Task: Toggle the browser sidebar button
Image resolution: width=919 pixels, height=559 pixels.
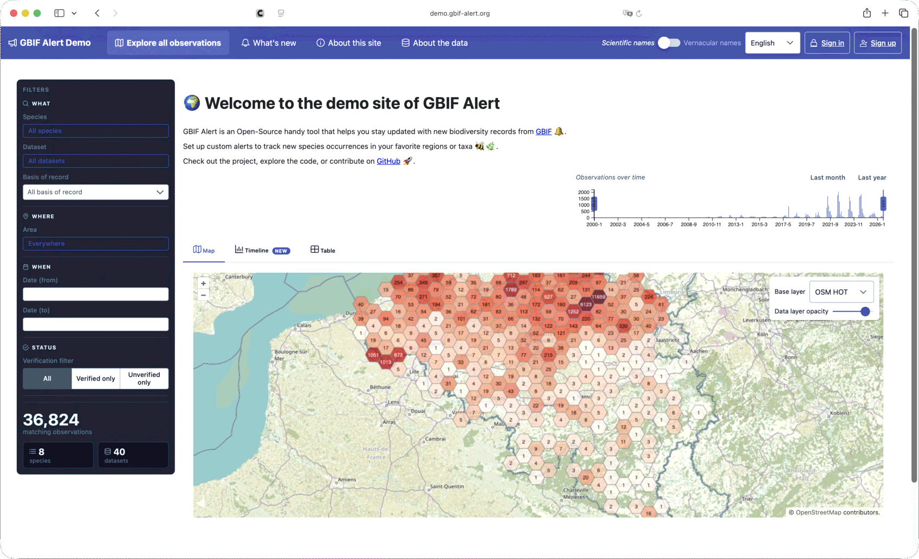Action: (x=60, y=13)
